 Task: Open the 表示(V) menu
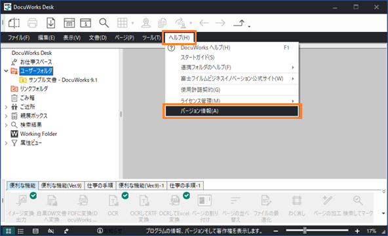point(71,37)
